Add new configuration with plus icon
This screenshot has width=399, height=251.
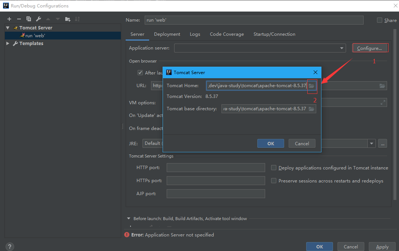pos(9,19)
